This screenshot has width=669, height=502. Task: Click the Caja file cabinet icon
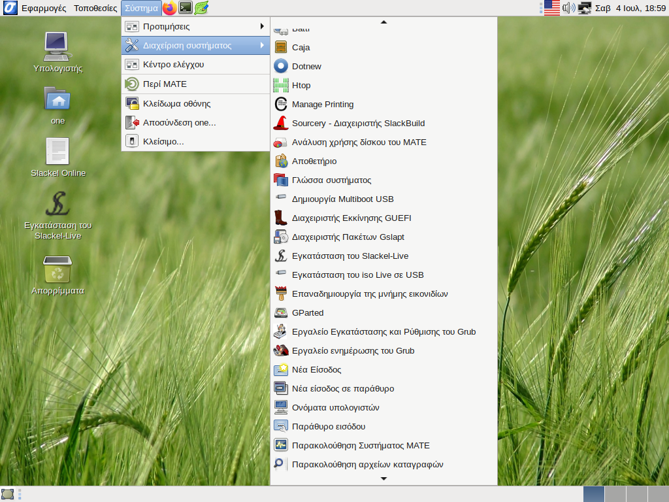click(x=281, y=47)
